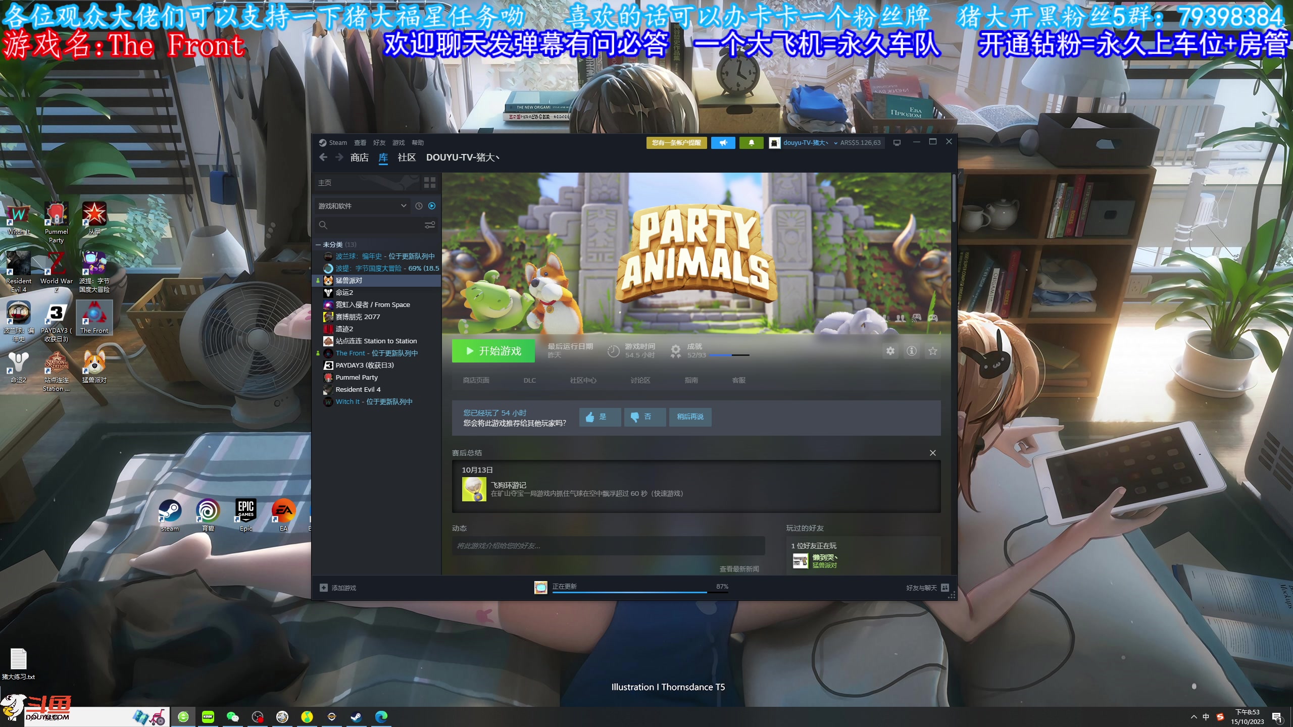Switch to Big Picture mode monitor icon
The height and width of the screenshot is (727, 1293).
click(897, 143)
